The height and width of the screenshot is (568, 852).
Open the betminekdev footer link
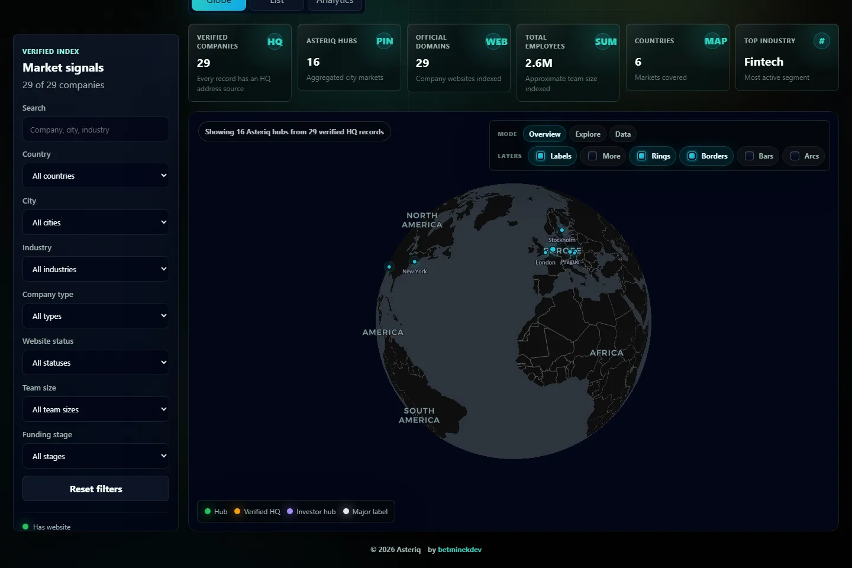tap(460, 550)
